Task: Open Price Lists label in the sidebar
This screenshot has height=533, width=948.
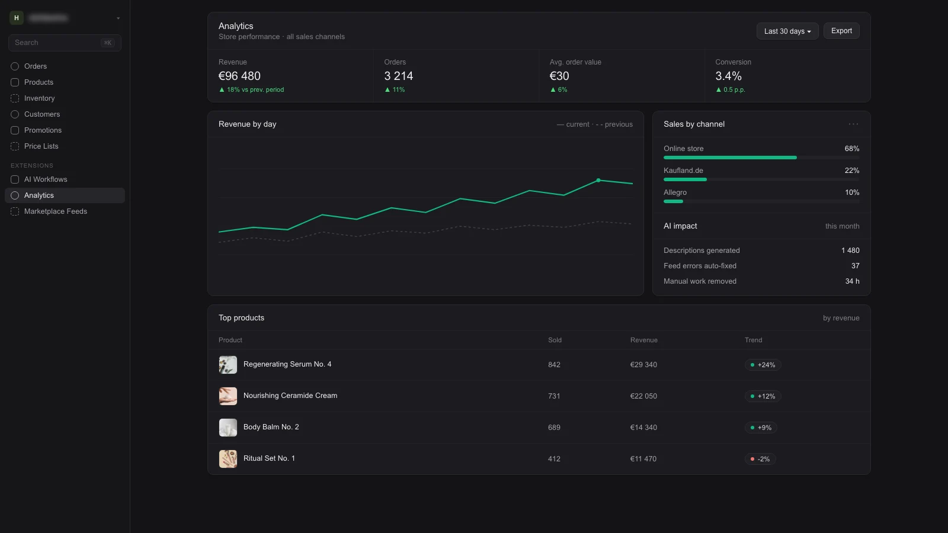Action: 41,146
